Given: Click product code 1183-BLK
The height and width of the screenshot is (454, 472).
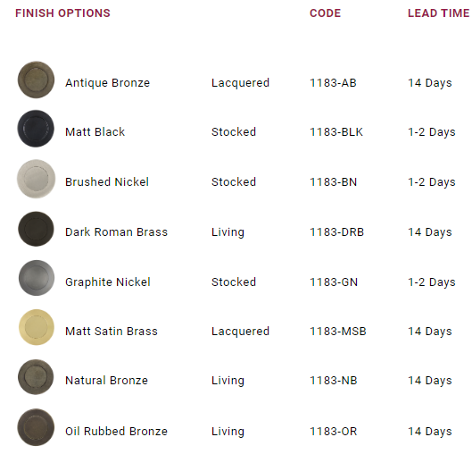Looking at the screenshot, I should pos(336,132).
